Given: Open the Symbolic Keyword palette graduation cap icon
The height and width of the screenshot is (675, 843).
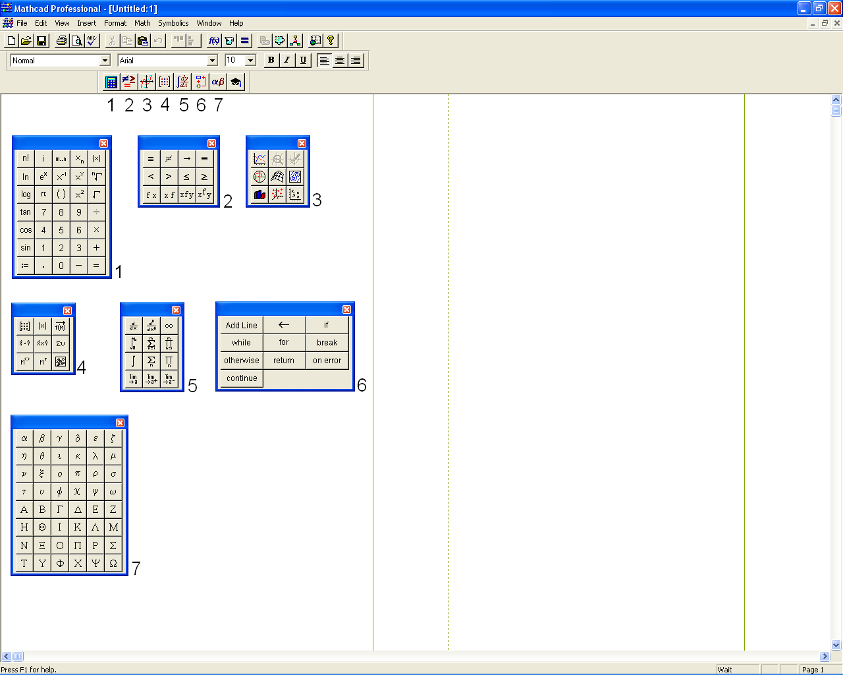Looking at the screenshot, I should 236,82.
